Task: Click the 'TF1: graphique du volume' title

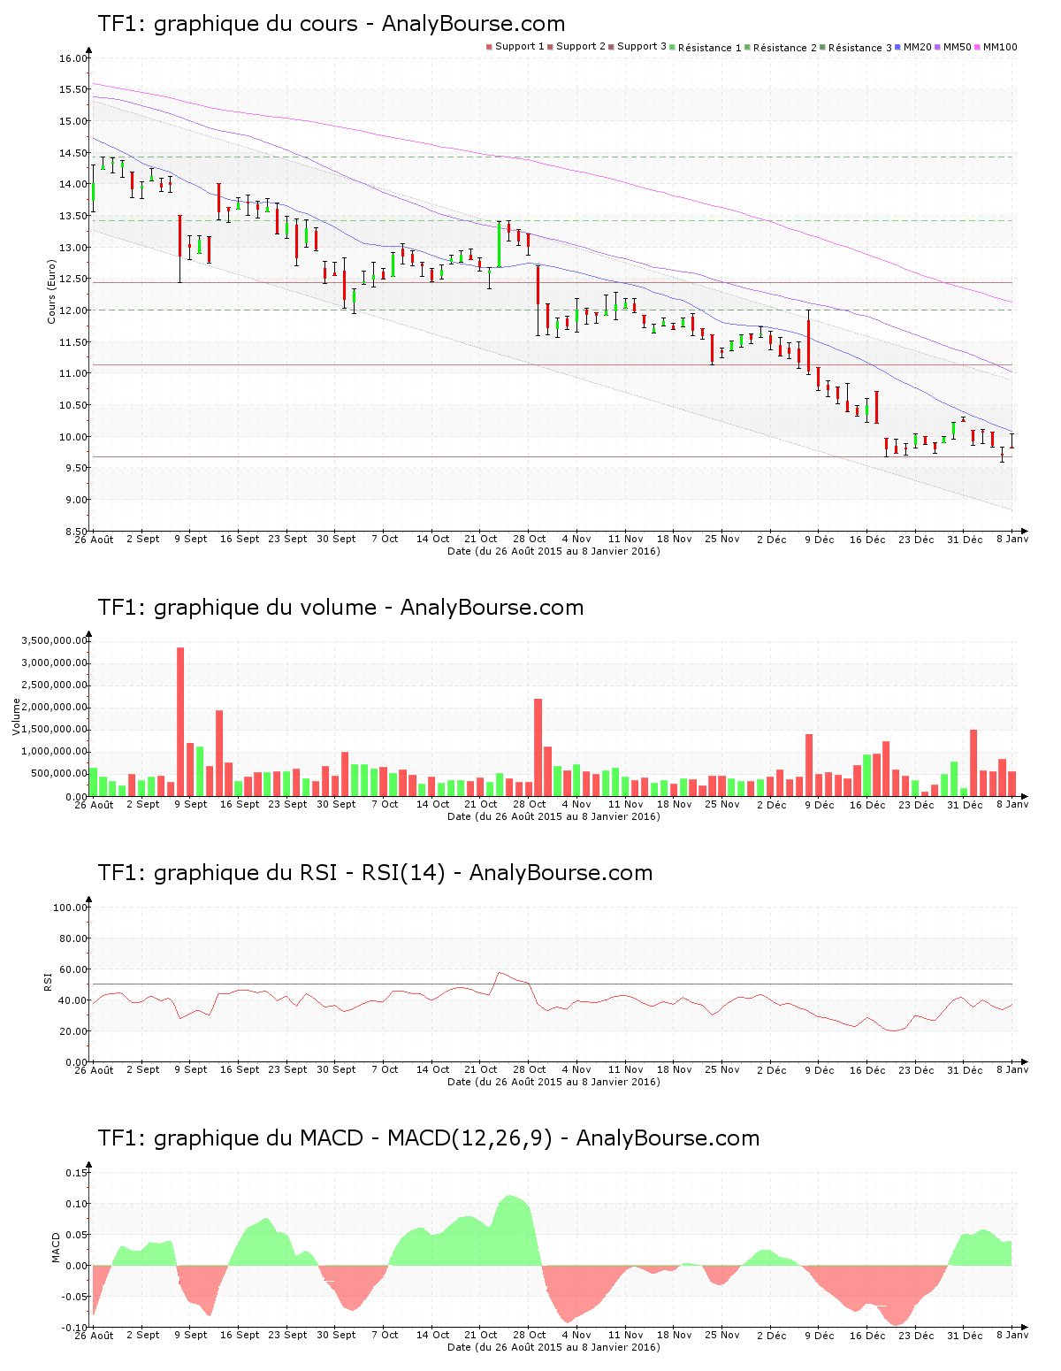Action: 340,608
